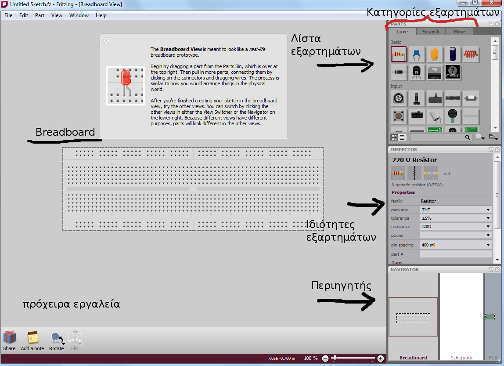
Task: Click the part # input field
Action: (456, 254)
